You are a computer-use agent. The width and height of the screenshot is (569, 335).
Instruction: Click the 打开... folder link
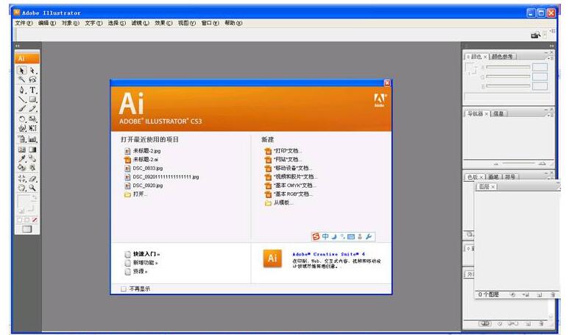135,194
